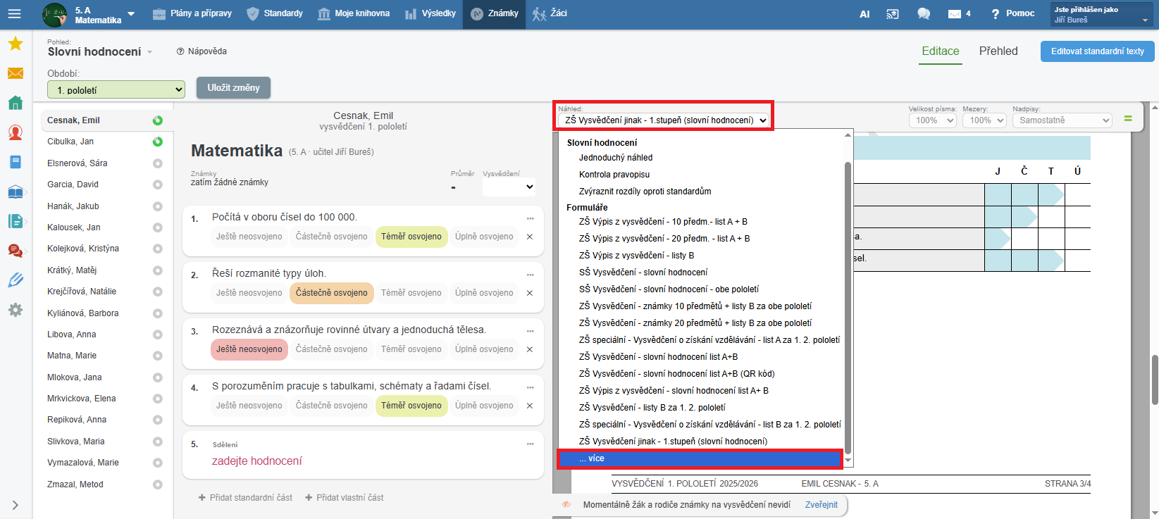
Task: Click the green house sidebar icon
Action: 16,103
